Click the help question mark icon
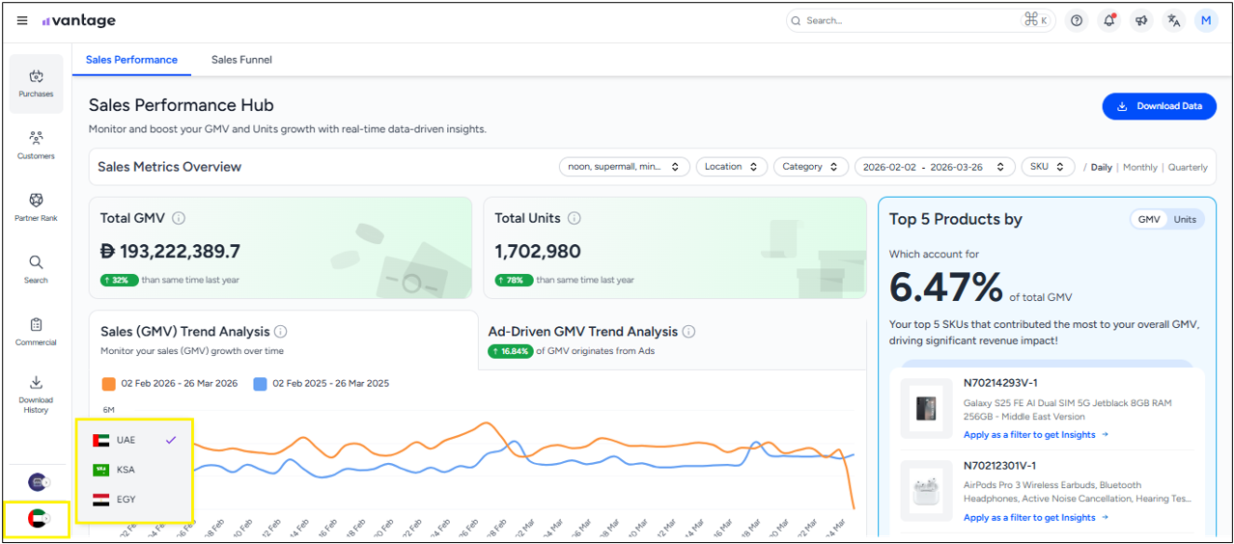The width and height of the screenshot is (1234, 544). [1077, 21]
